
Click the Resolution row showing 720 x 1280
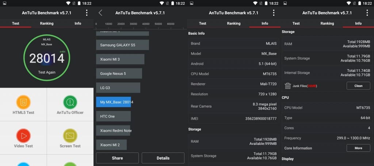coord(234,94)
